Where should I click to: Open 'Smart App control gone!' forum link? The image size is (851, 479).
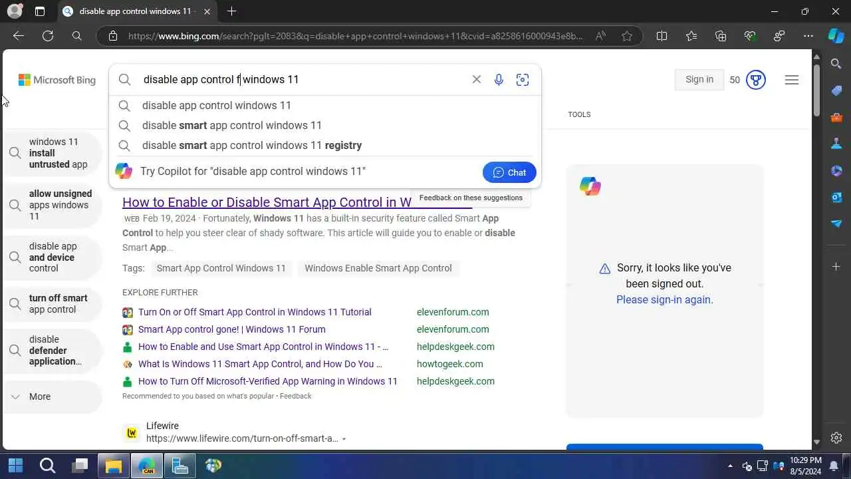tap(232, 329)
